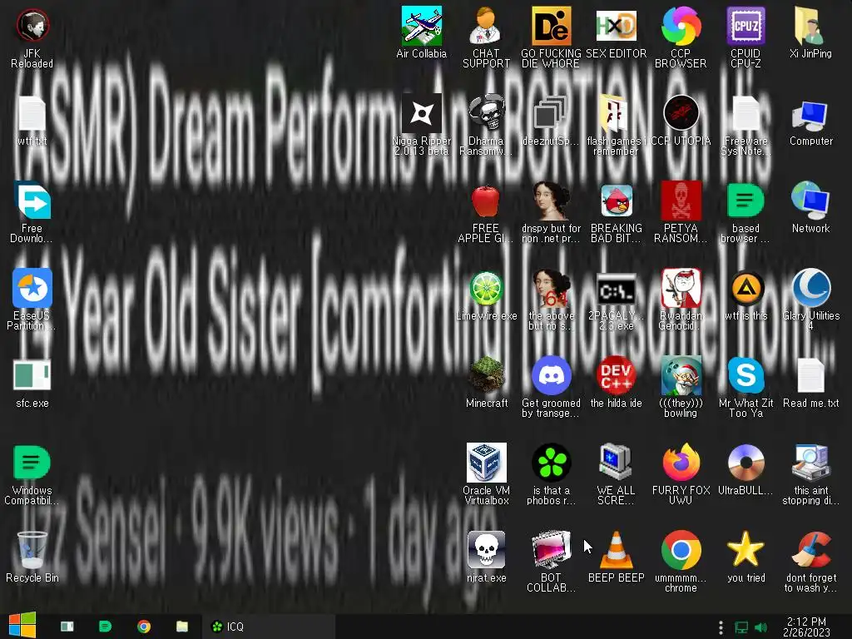
Task: Open the volume speaker tray icon
Action: click(761, 627)
